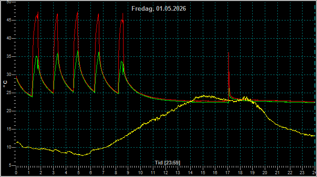The width and height of the screenshot is (317, 177).
Task: Click the 30 degree axis label
Action: [9, 75]
